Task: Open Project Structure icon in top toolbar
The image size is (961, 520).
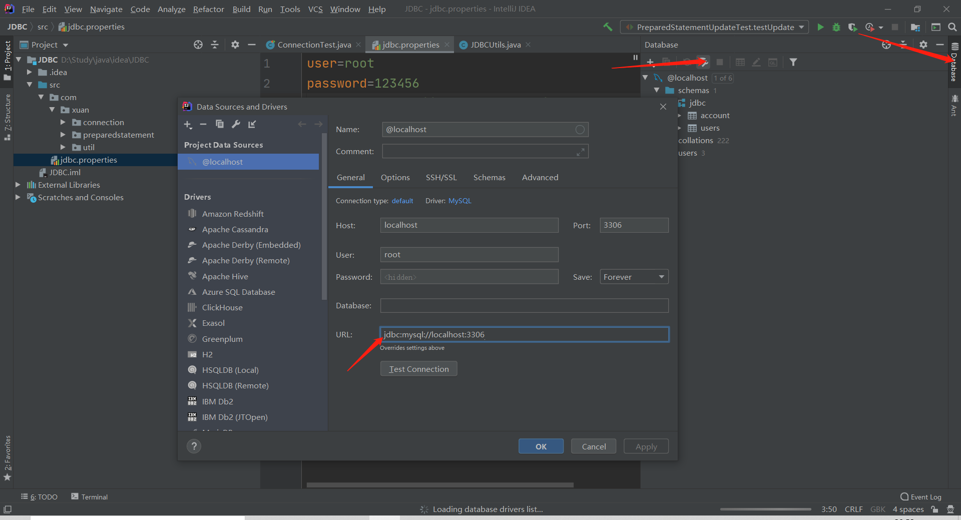Action: tap(915, 27)
